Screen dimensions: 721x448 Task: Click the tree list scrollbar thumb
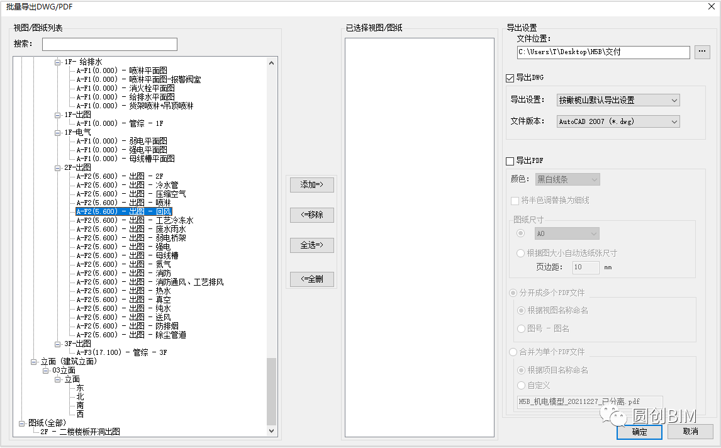pos(271,391)
